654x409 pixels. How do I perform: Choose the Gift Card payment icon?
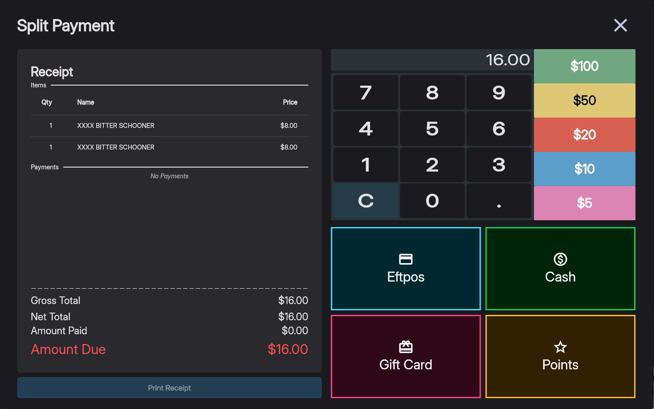pos(405,347)
